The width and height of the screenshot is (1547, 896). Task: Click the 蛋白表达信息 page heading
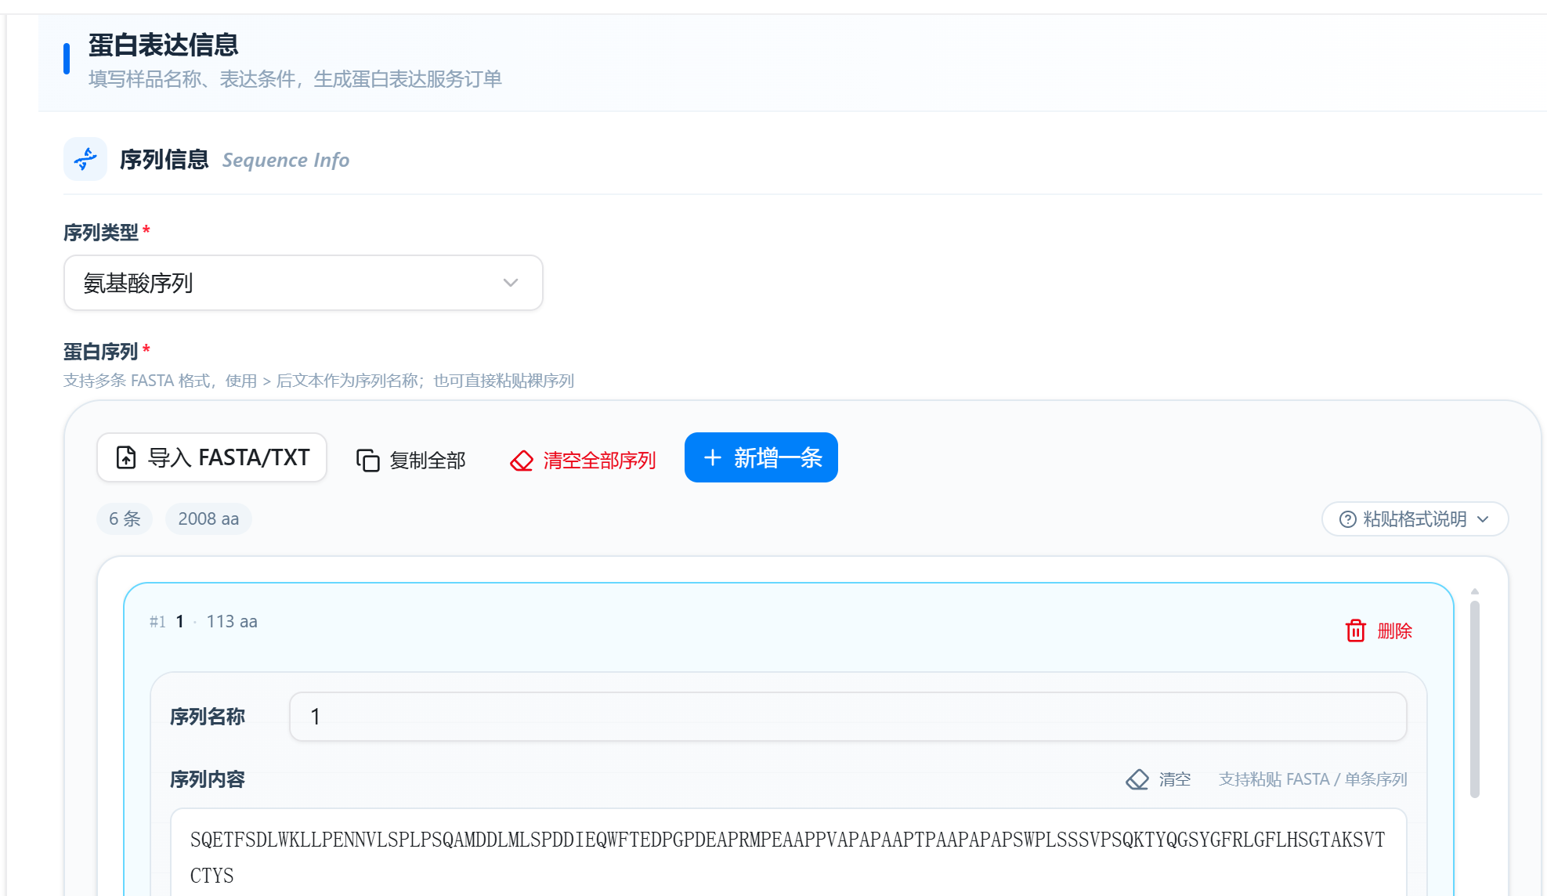[163, 45]
